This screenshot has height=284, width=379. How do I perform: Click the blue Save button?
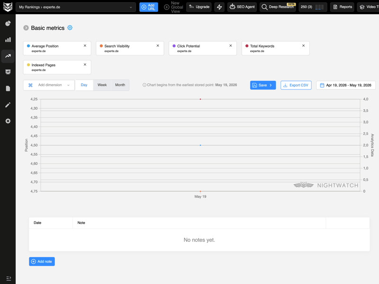click(263, 85)
